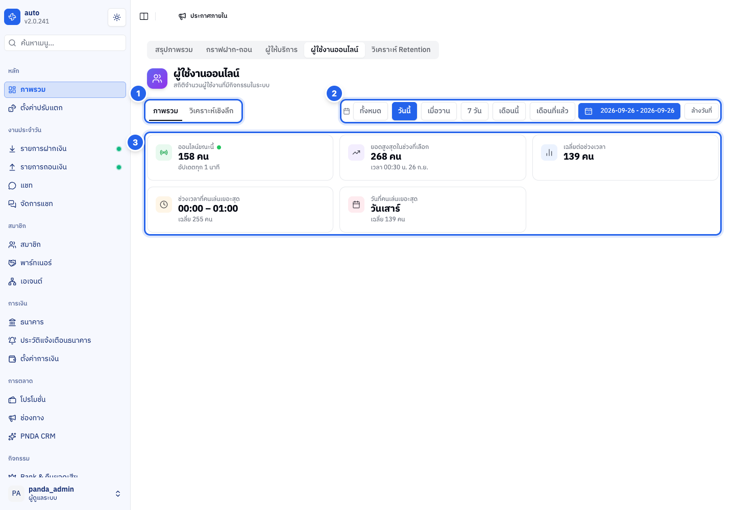Click the 268 คน peak value

point(386,157)
